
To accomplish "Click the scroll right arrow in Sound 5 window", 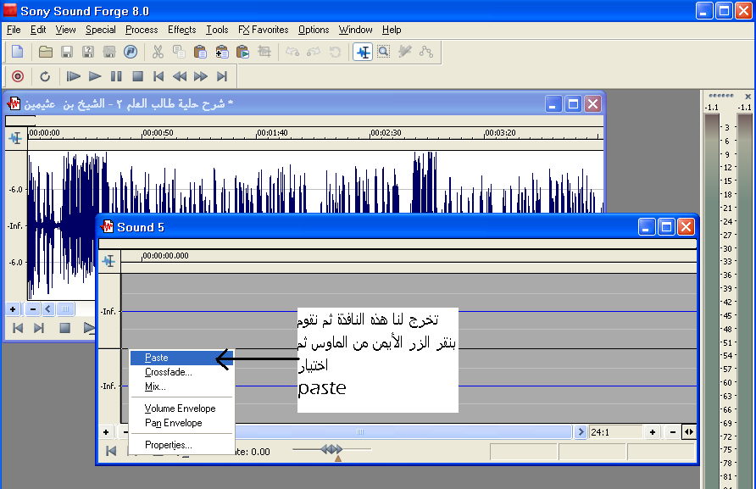I will [581, 432].
